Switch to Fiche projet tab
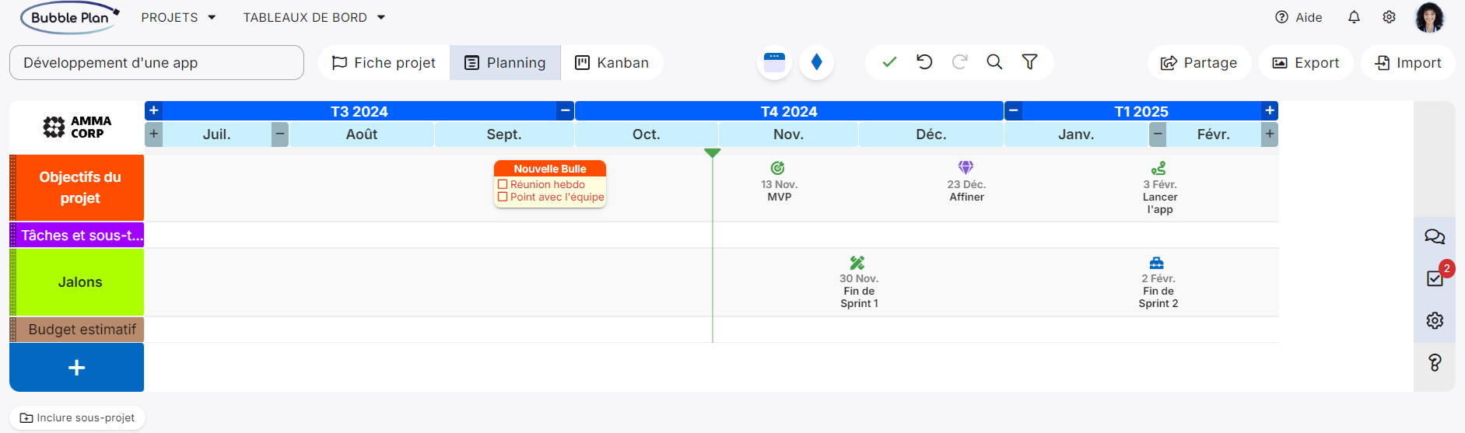 pos(384,62)
